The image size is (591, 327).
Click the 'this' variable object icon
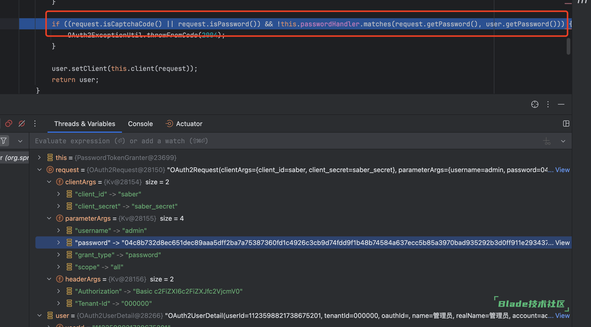point(50,157)
